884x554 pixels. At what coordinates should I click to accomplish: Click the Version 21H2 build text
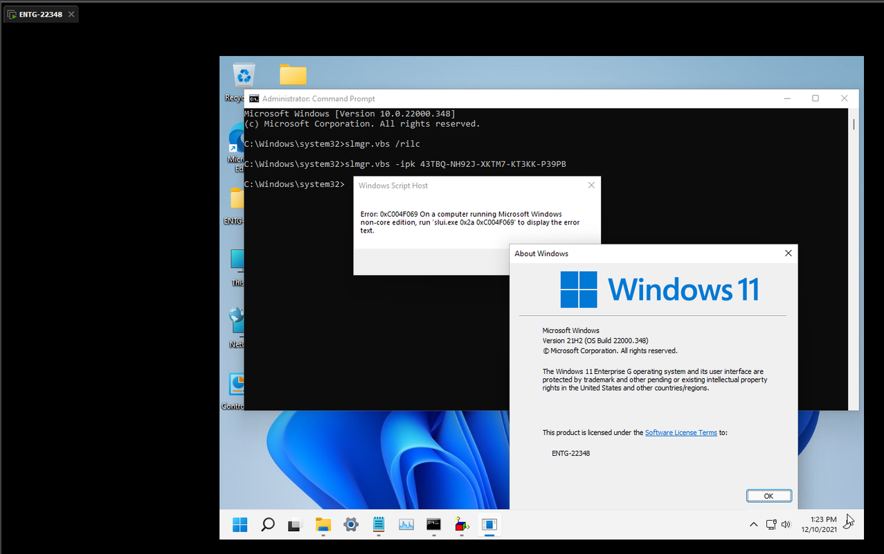[x=595, y=341]
